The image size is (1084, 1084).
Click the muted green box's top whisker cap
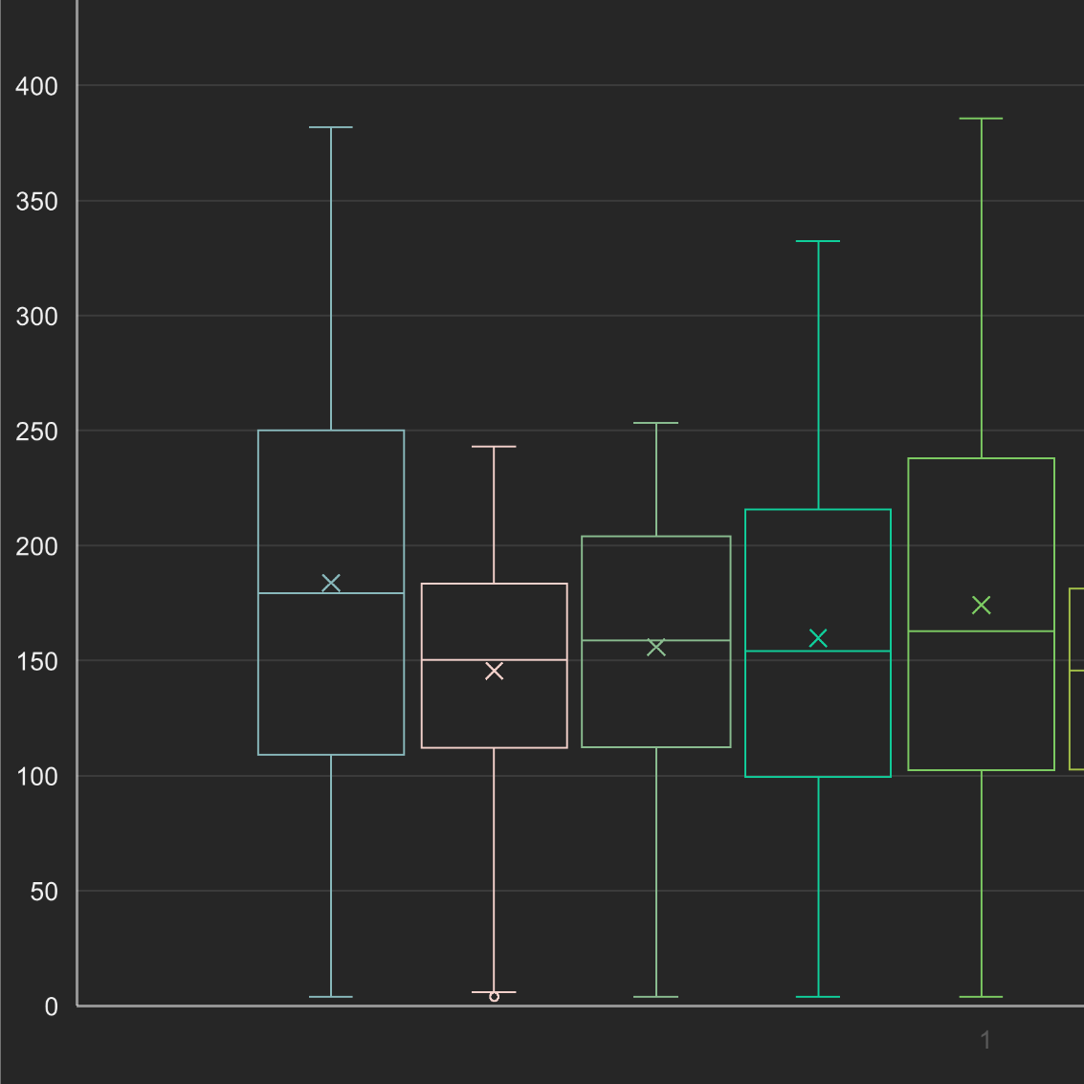655,423
